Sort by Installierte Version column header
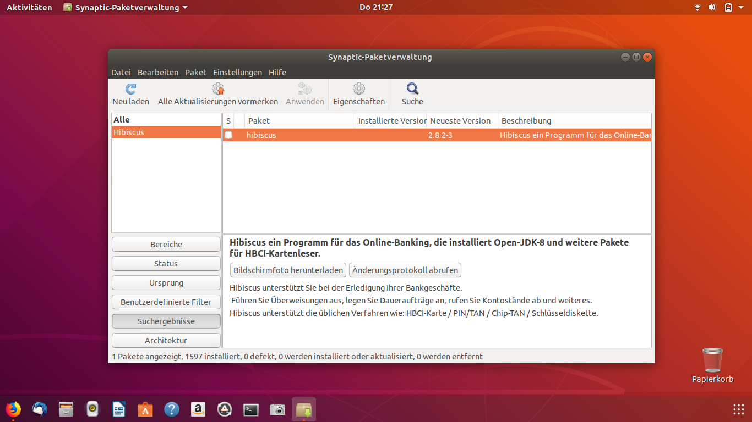 [391, 121]
